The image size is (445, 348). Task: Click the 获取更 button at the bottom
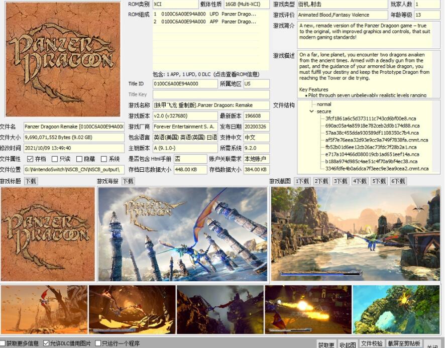(326, 344)
